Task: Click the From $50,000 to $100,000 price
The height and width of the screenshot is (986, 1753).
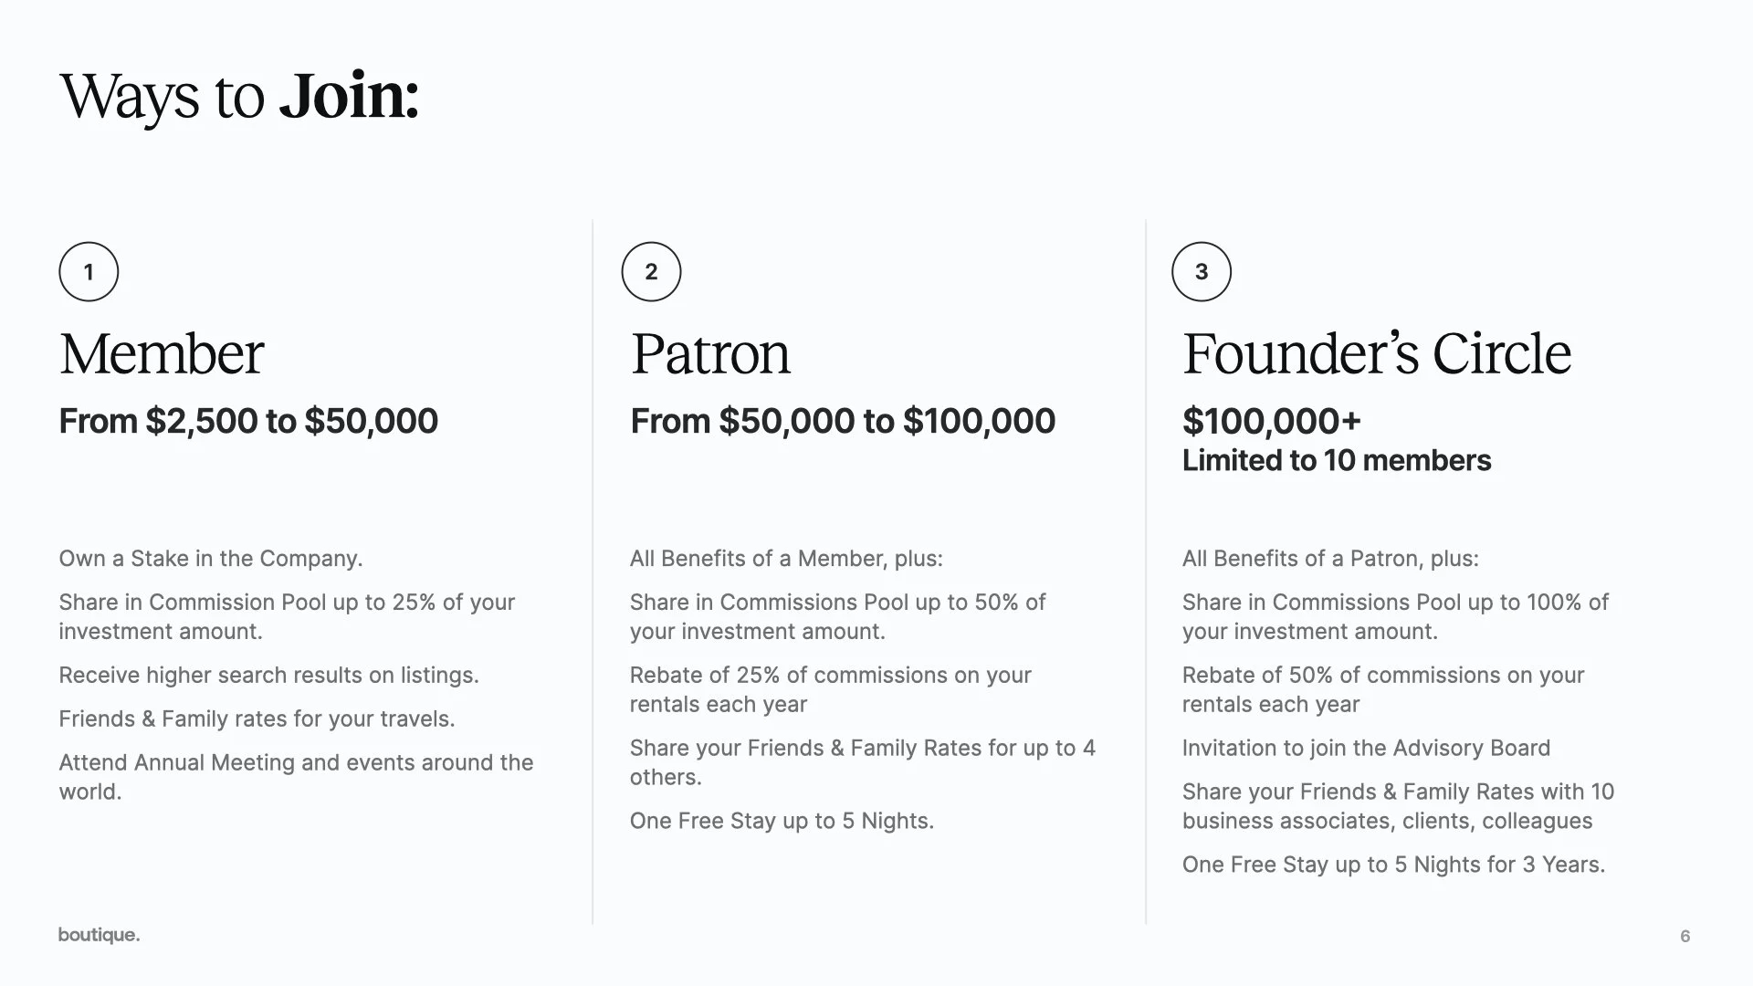Action: (843, 421)
